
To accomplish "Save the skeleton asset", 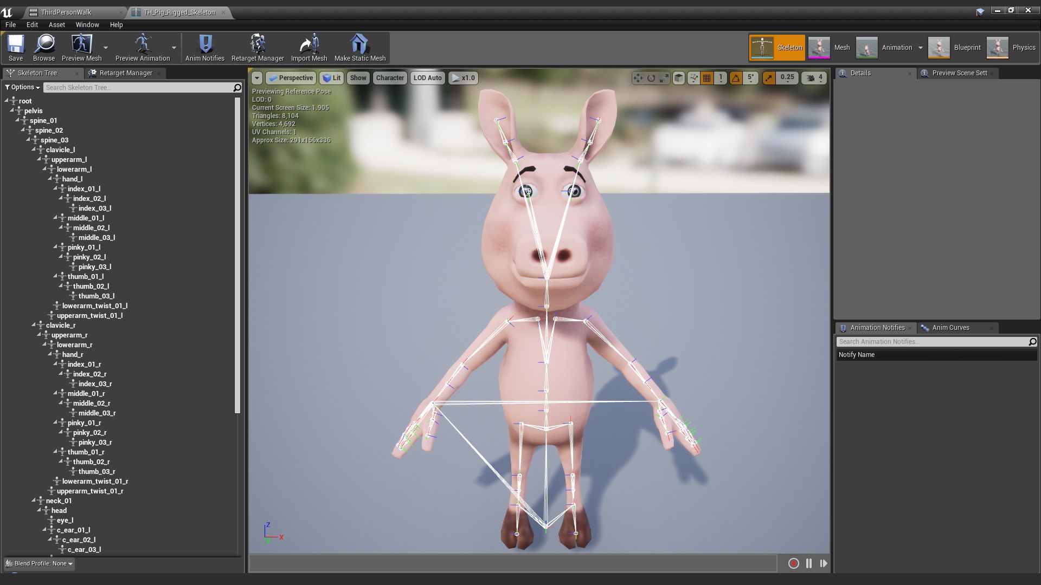I will pyautogui.click(x=16, y=48).
